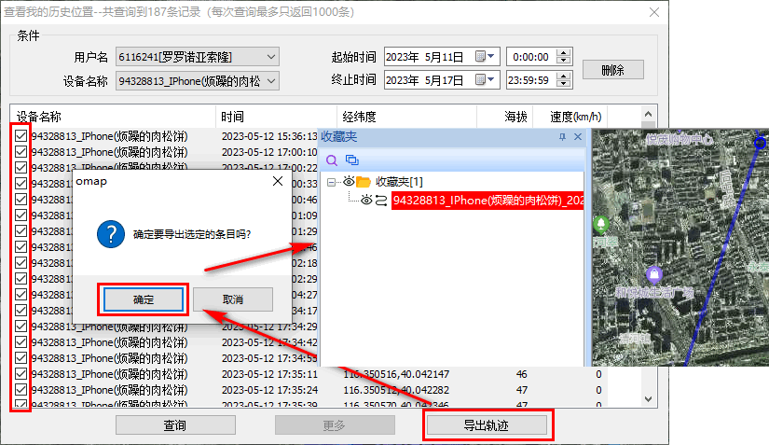Close the omap confirmation dialog

point(277,181)
